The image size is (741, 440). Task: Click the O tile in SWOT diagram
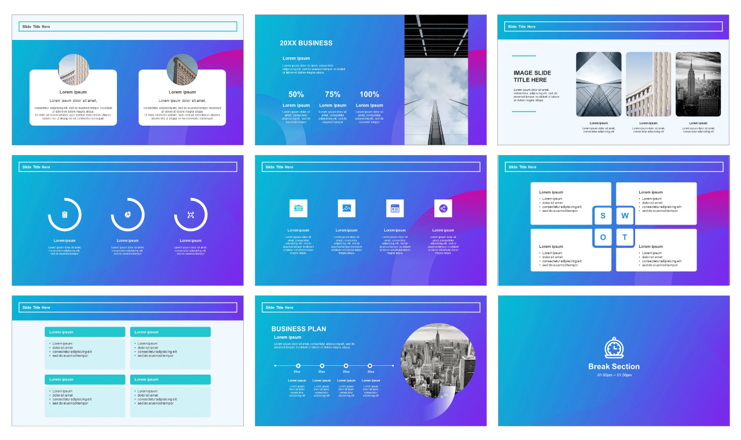click(603, 237)
